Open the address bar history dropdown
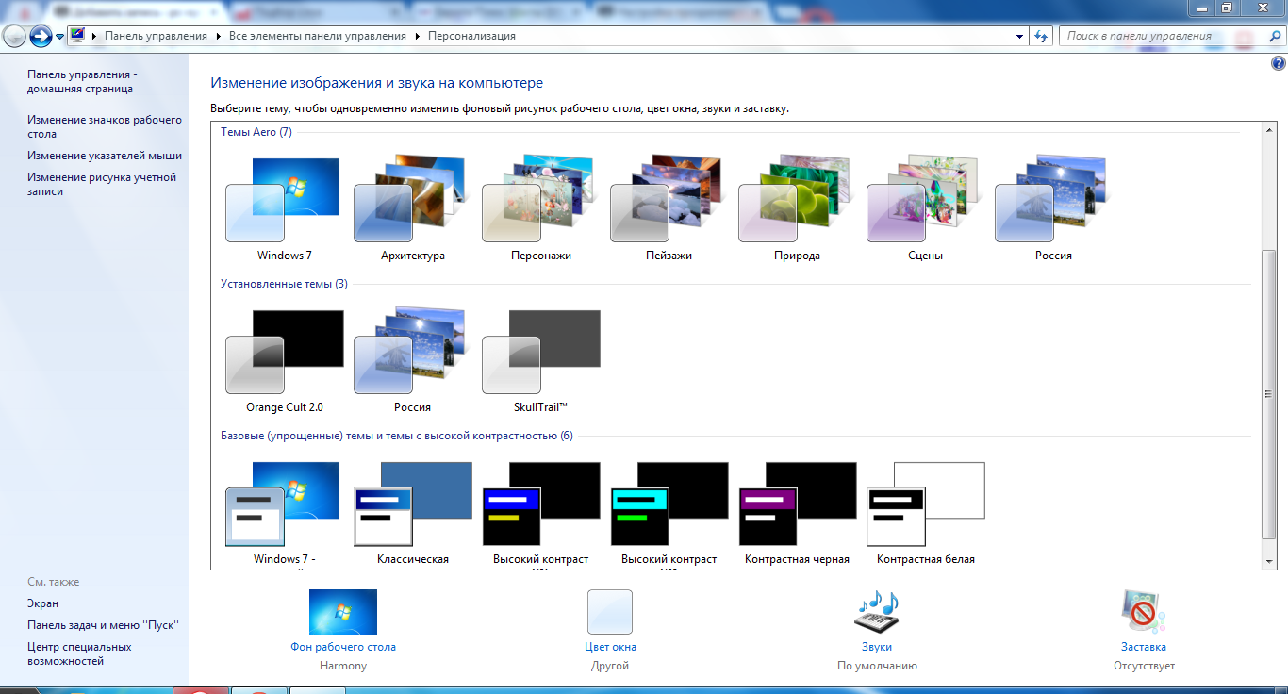The width and height of the screenshot is (1288, 694). pyautogui.click(x=1020, y=37)
